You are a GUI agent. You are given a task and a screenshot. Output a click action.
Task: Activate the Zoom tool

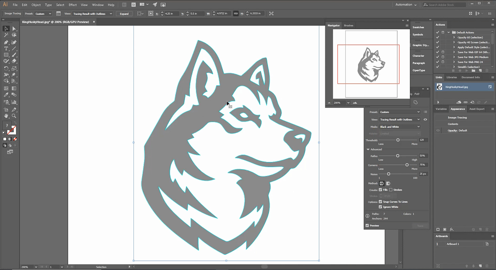[14, 116]
